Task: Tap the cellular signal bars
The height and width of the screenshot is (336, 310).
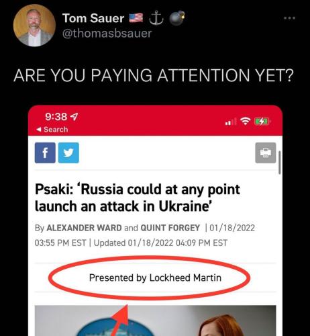Action: tap(230, 122)
